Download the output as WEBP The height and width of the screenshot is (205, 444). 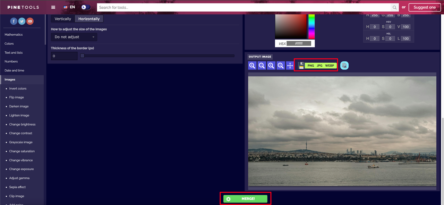(x=330, y=66)
